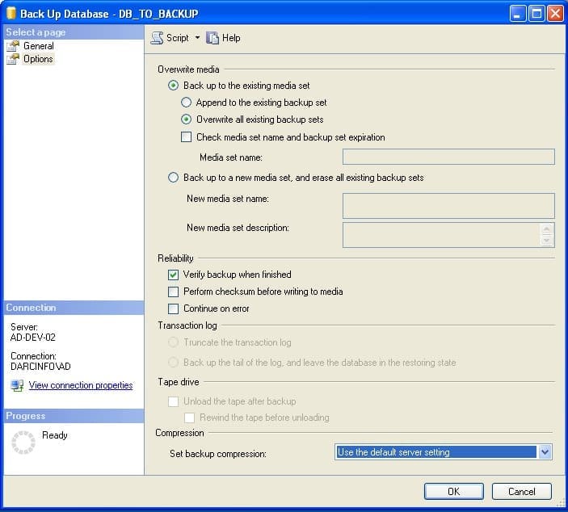Screen dimensions: 568x512
Task: Select the Options page
Action: (38, 59)
